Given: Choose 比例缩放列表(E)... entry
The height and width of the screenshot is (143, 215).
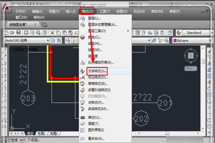Looking at the screenshot, I should coord(105,63).
